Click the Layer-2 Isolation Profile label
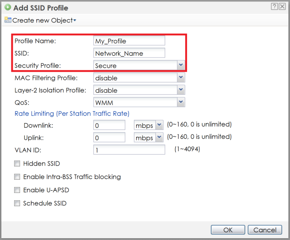Image resolution: width=290 pixels, height=240 pixels. coord(50,90)
